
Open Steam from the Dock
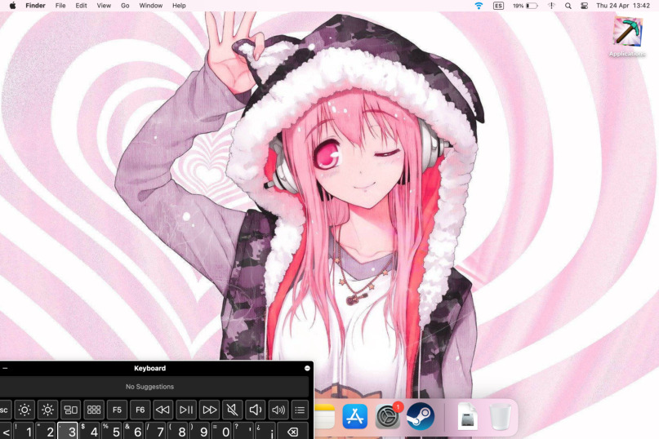421,417
